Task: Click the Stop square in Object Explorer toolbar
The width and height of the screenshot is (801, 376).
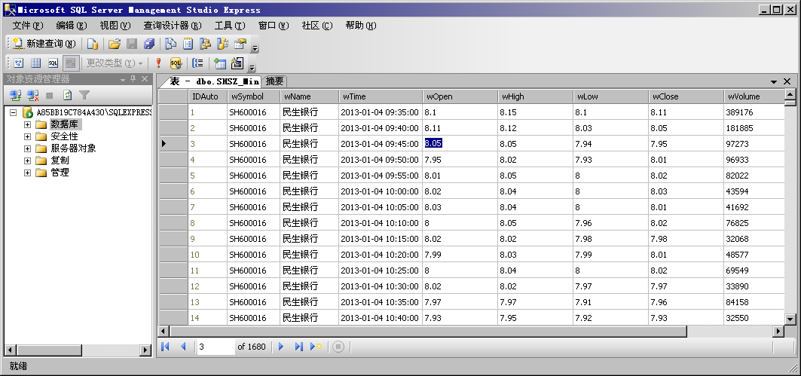Action: point(50,95)
